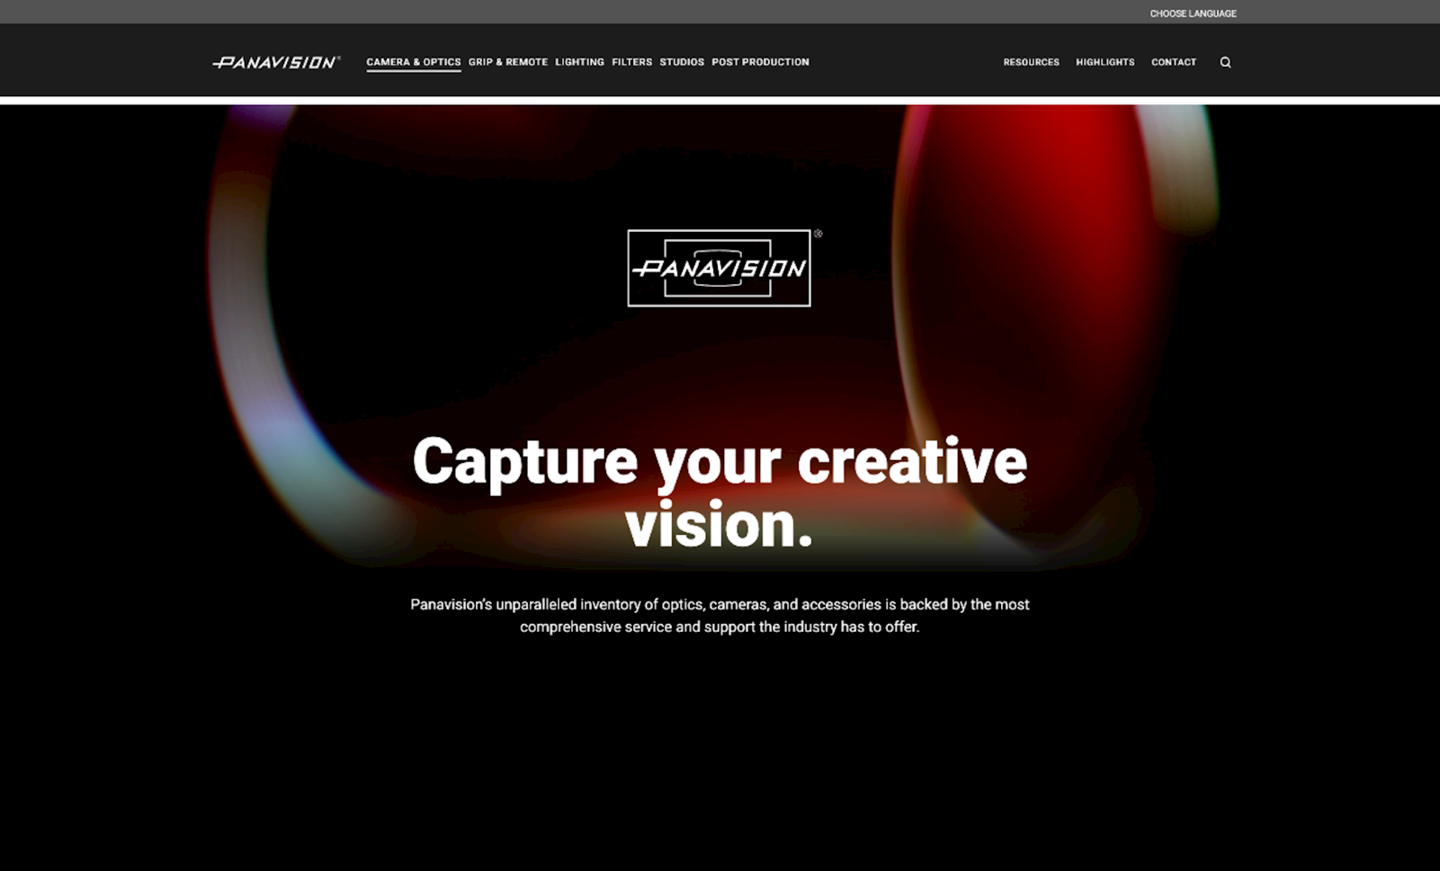Screen dimensions: 1440x871
Task: Click the paragraph about Panavision's unparalleled inventory
Action: click(x=720, y=616)
